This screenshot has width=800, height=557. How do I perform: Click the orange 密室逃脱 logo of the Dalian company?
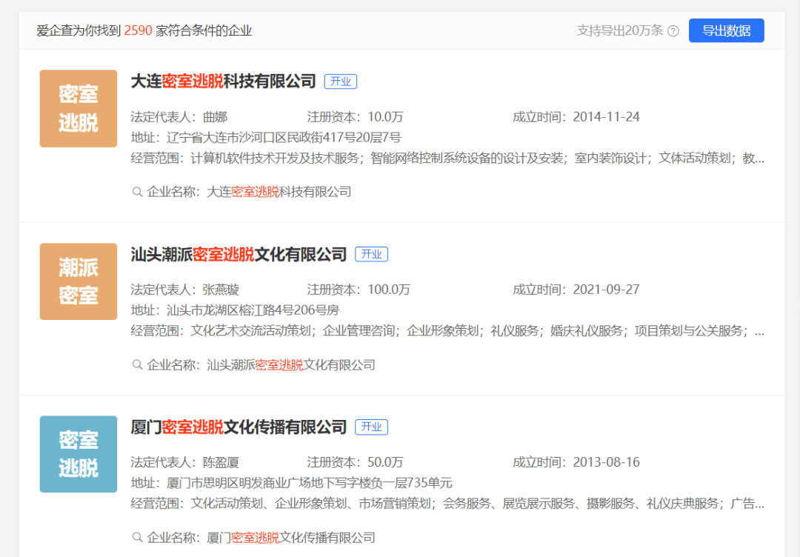click(78, 108)
